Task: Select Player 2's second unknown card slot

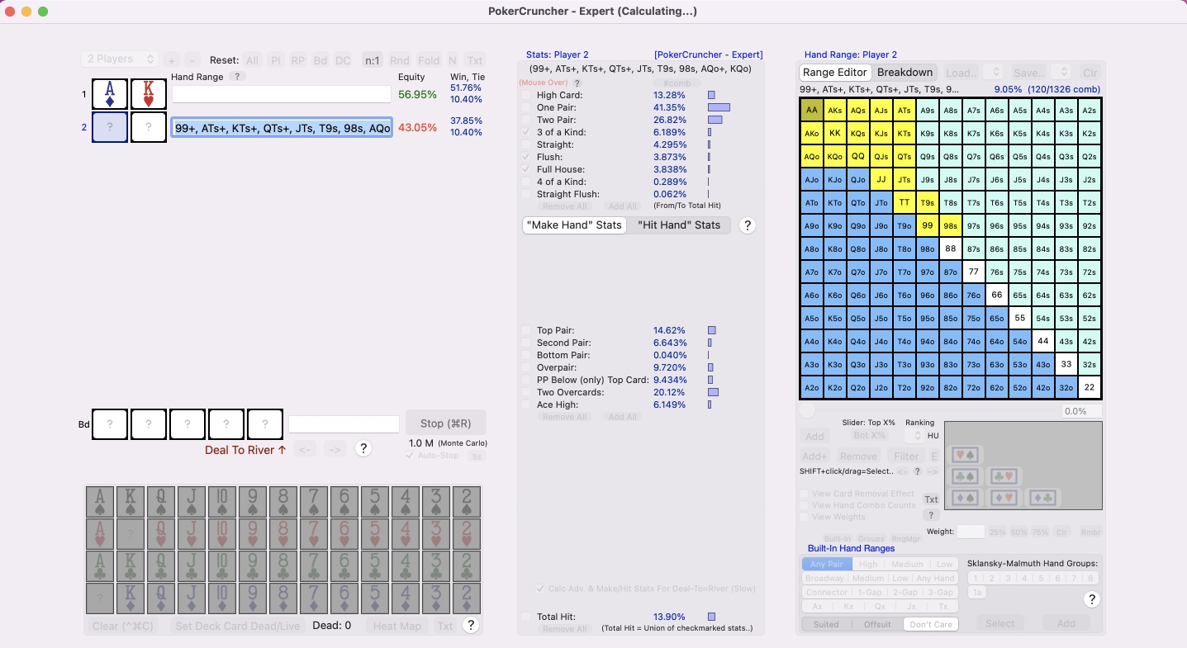Action: point(149,128)
